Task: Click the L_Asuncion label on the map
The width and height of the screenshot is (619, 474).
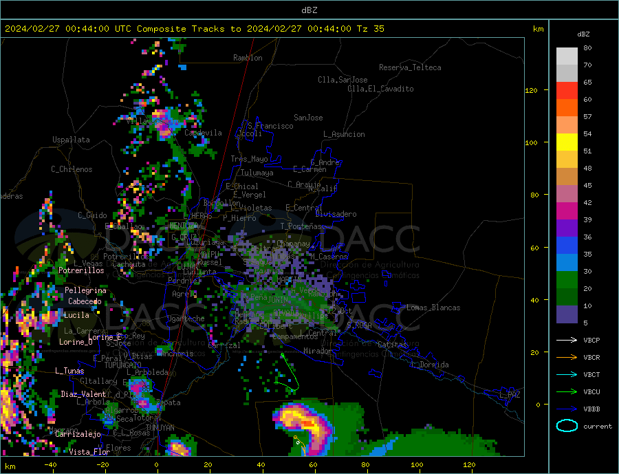Action: 344,134
